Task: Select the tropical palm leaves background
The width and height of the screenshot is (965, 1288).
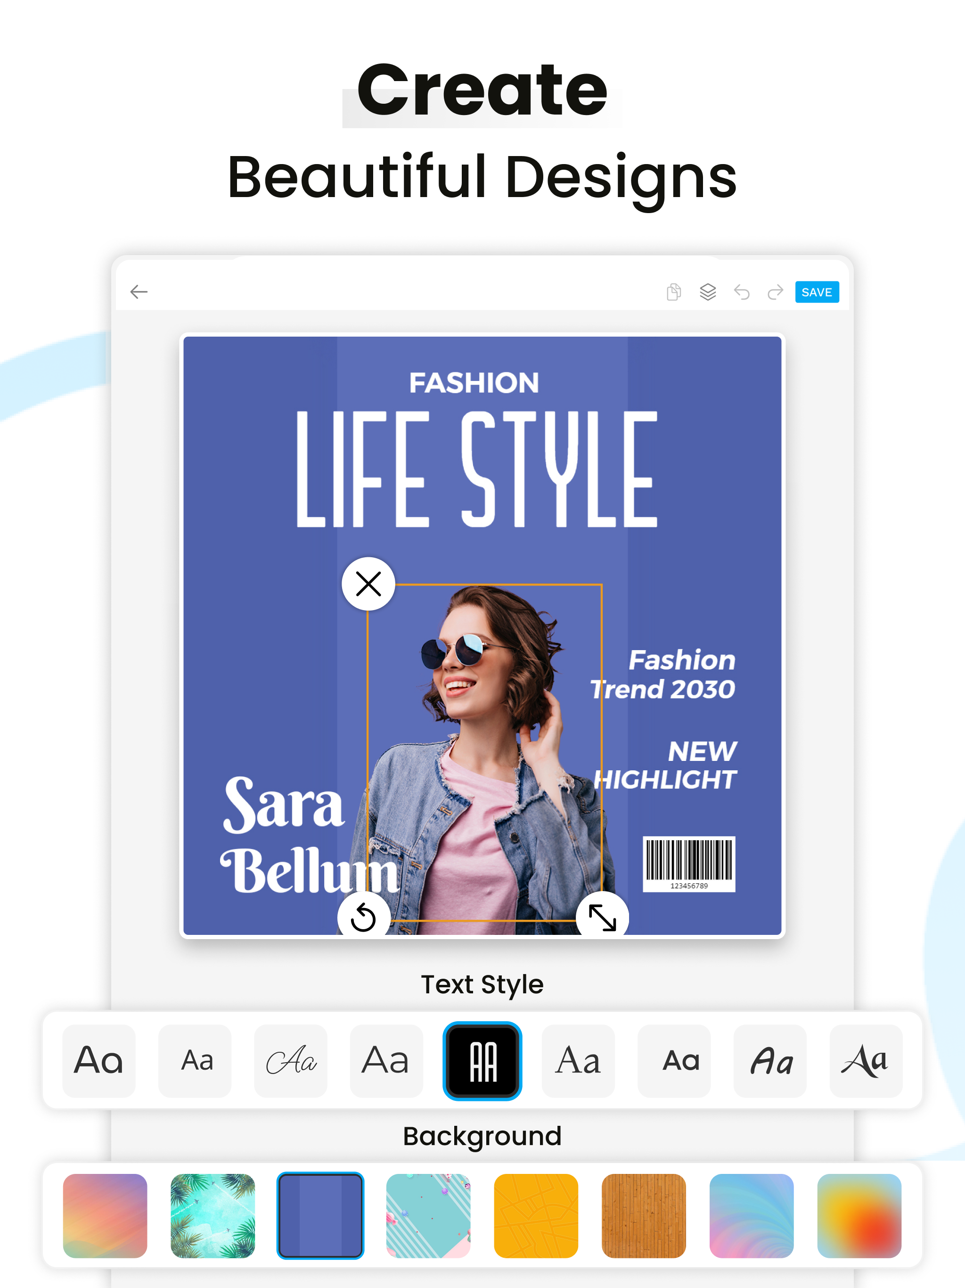Action: coord(213,1215)
